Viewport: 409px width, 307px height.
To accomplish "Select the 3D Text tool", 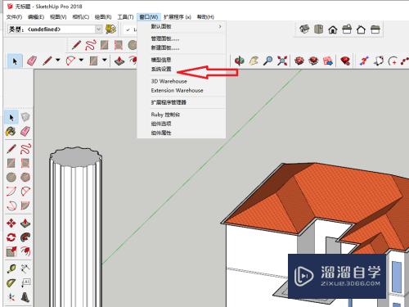I will click(25, 297).
